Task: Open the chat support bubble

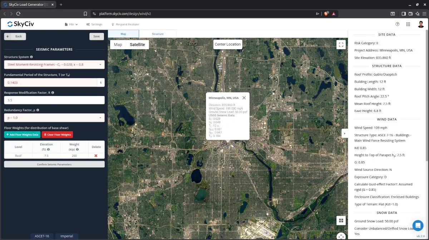Action: click(x=418, y=225)
